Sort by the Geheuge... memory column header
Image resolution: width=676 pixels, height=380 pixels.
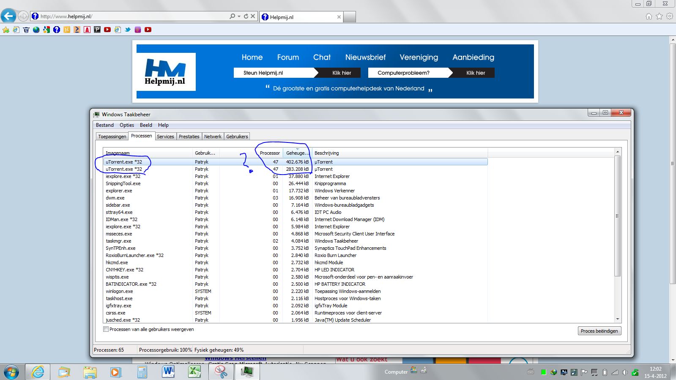click(297, 153)
